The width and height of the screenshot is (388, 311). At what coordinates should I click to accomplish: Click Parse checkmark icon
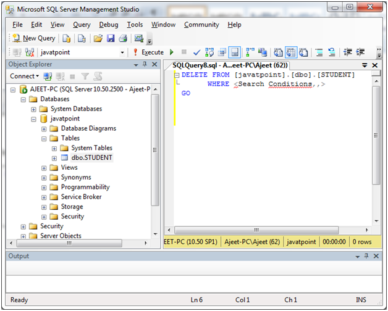196,52
